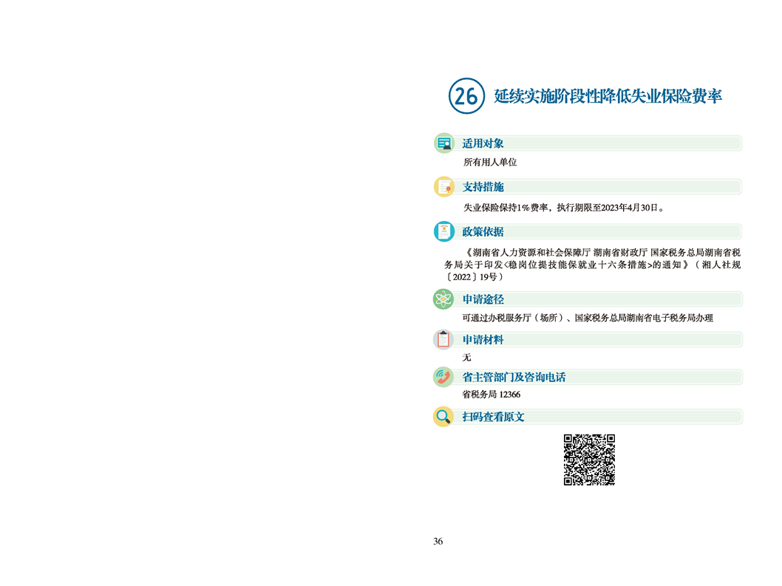The width and height of the screenshot is (782, 586).
Task: Click the policy citation line beginning 《湖南省人力资源和社会保障厅
Action: [602, 252]
